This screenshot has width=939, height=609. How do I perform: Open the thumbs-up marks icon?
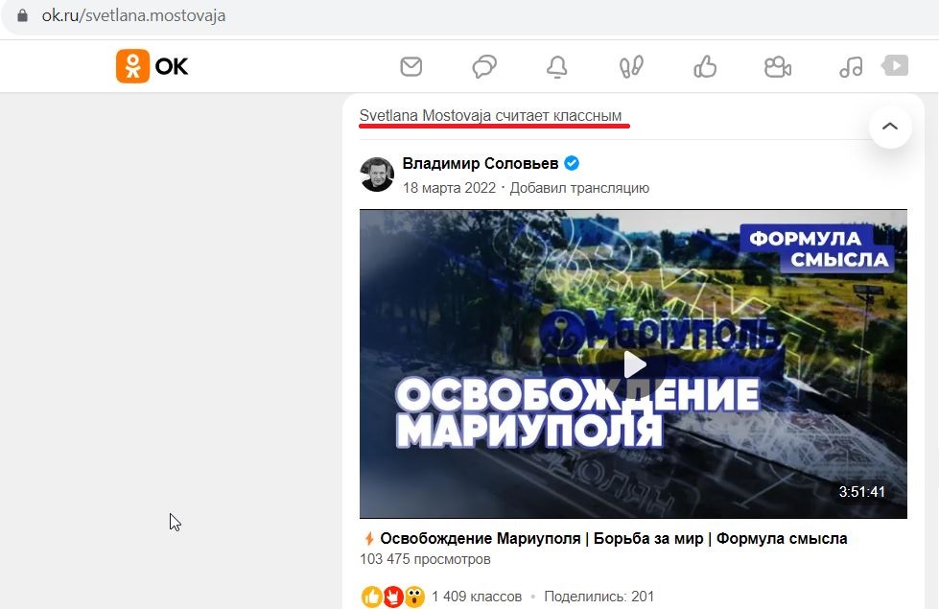[705, 66]
